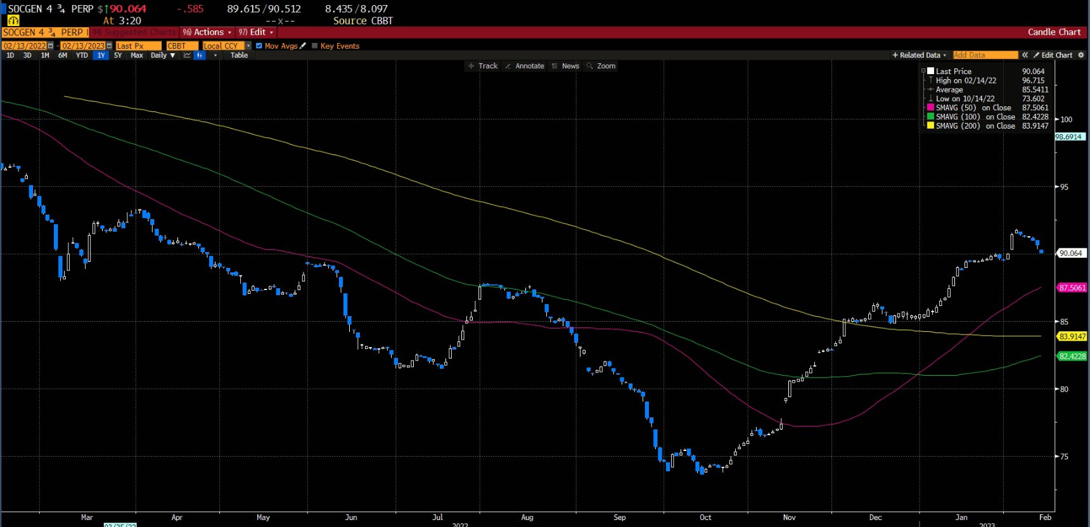Click the CBBT source field
1090x527 pixels.
pyautogui.click(x=183, y=46)
